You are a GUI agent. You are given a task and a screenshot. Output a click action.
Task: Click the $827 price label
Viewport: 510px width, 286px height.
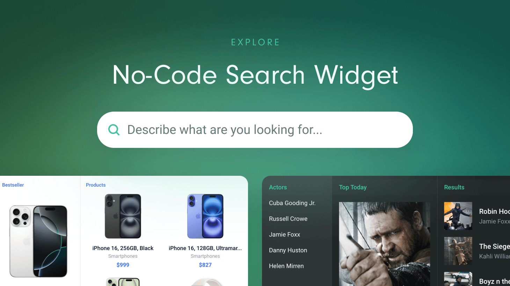(x=205, y=265)
